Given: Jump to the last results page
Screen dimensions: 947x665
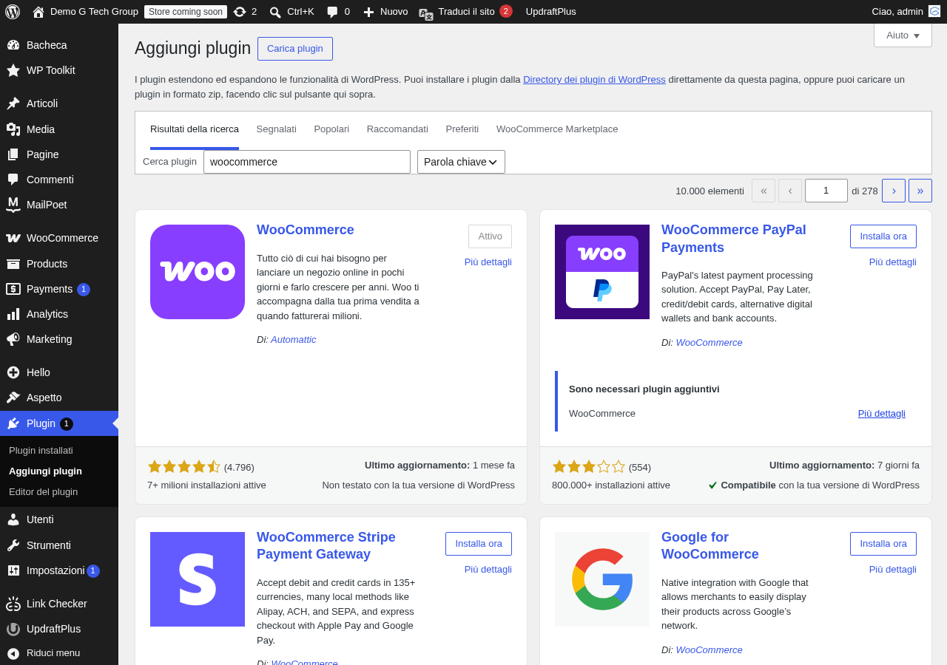Looking at the screenshot, I should tap(920, 191).
